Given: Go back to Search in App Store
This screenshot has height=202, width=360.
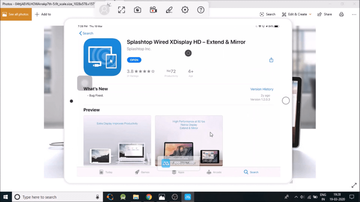Looking at the screenshot, I should (86, 34).
